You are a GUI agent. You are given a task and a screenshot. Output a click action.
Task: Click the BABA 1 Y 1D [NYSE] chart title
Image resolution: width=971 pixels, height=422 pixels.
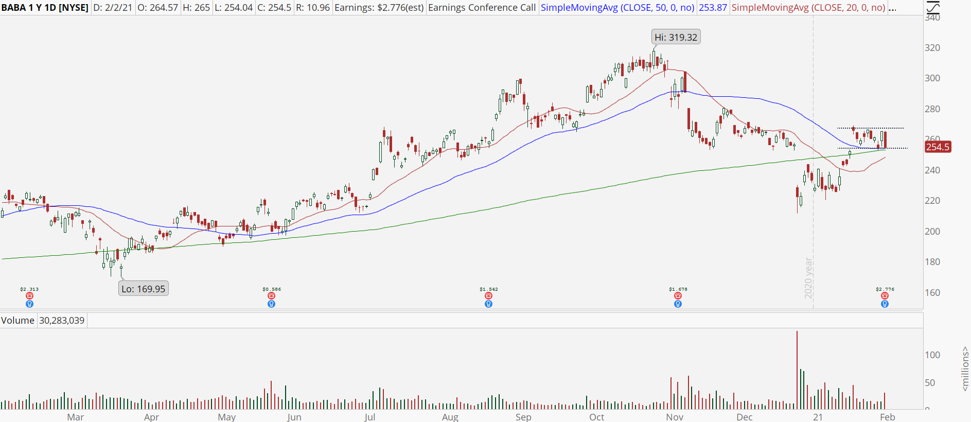coord(45,8)
